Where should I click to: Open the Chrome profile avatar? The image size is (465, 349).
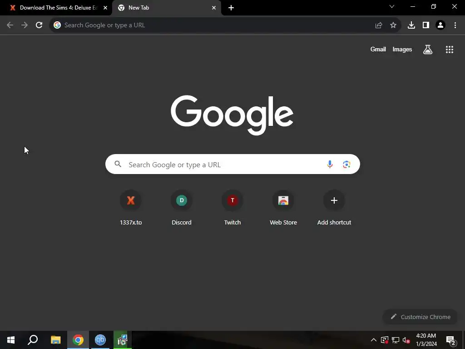(x=440, y=25)
